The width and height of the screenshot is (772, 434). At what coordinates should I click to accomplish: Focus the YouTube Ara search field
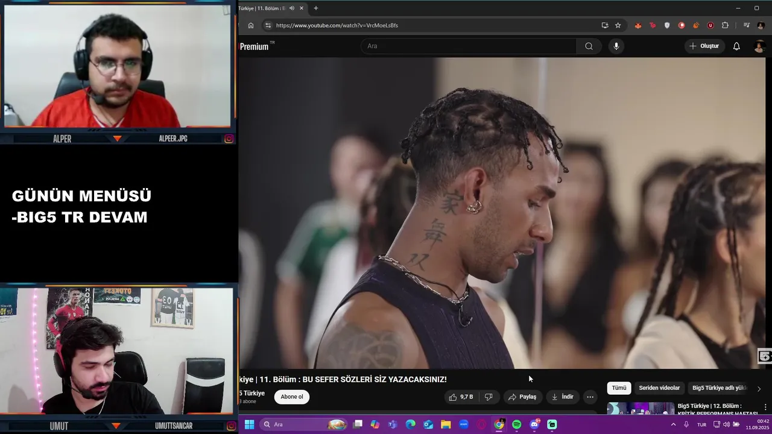click(x=469, y=46)
